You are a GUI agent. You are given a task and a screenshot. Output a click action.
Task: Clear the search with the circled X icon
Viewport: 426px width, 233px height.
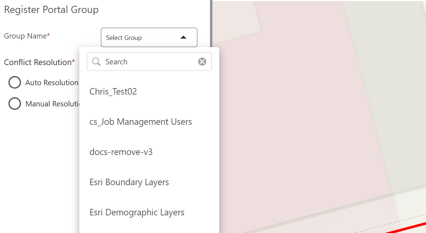coord(202,62)
